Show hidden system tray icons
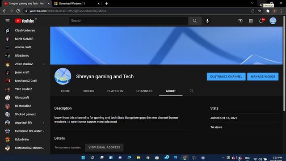 (x=223, y=158)
